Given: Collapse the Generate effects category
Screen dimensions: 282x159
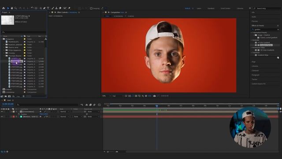Looking at the screenshot, I should click(x=252, y=40).
